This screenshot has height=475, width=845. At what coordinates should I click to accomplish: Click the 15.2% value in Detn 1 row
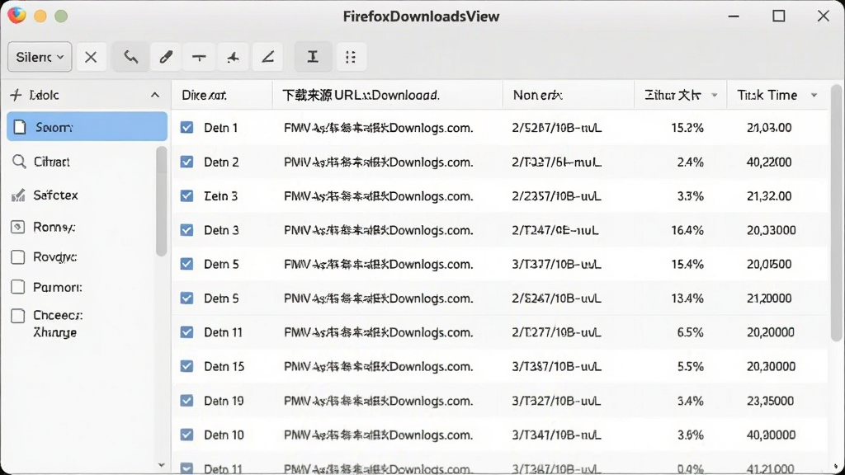click(x=687, y=128)
